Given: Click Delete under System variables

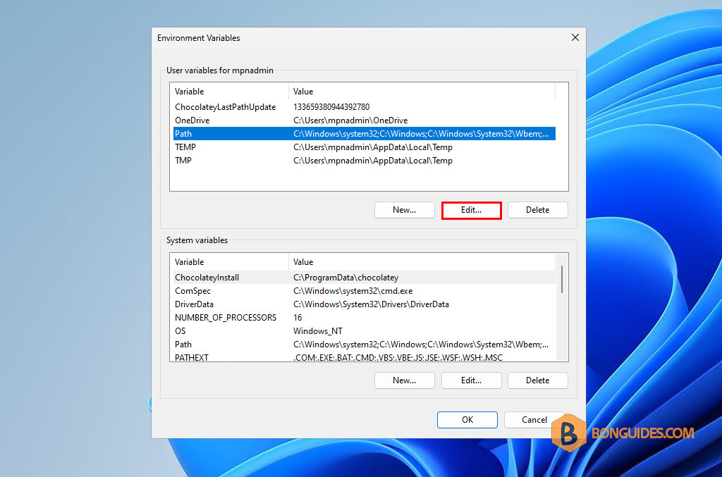Looking at the screenshot, I should coord(537,380).
